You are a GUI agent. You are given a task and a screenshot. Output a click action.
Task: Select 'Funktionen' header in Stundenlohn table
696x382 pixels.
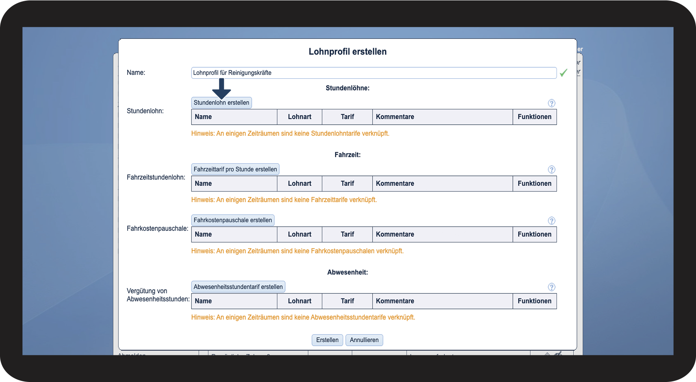pos(535,117)
